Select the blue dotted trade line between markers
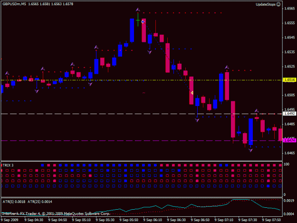 tap(167, 58)
